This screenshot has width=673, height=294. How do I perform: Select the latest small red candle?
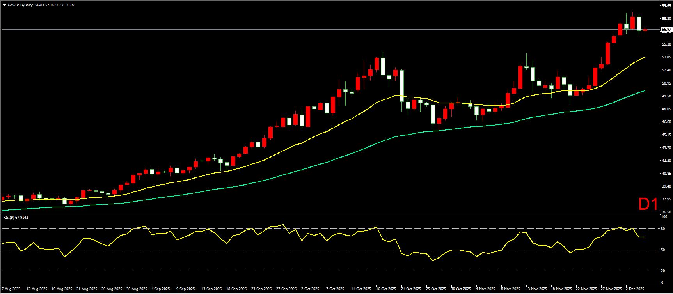pyautogui.click(x=645, y=30)
